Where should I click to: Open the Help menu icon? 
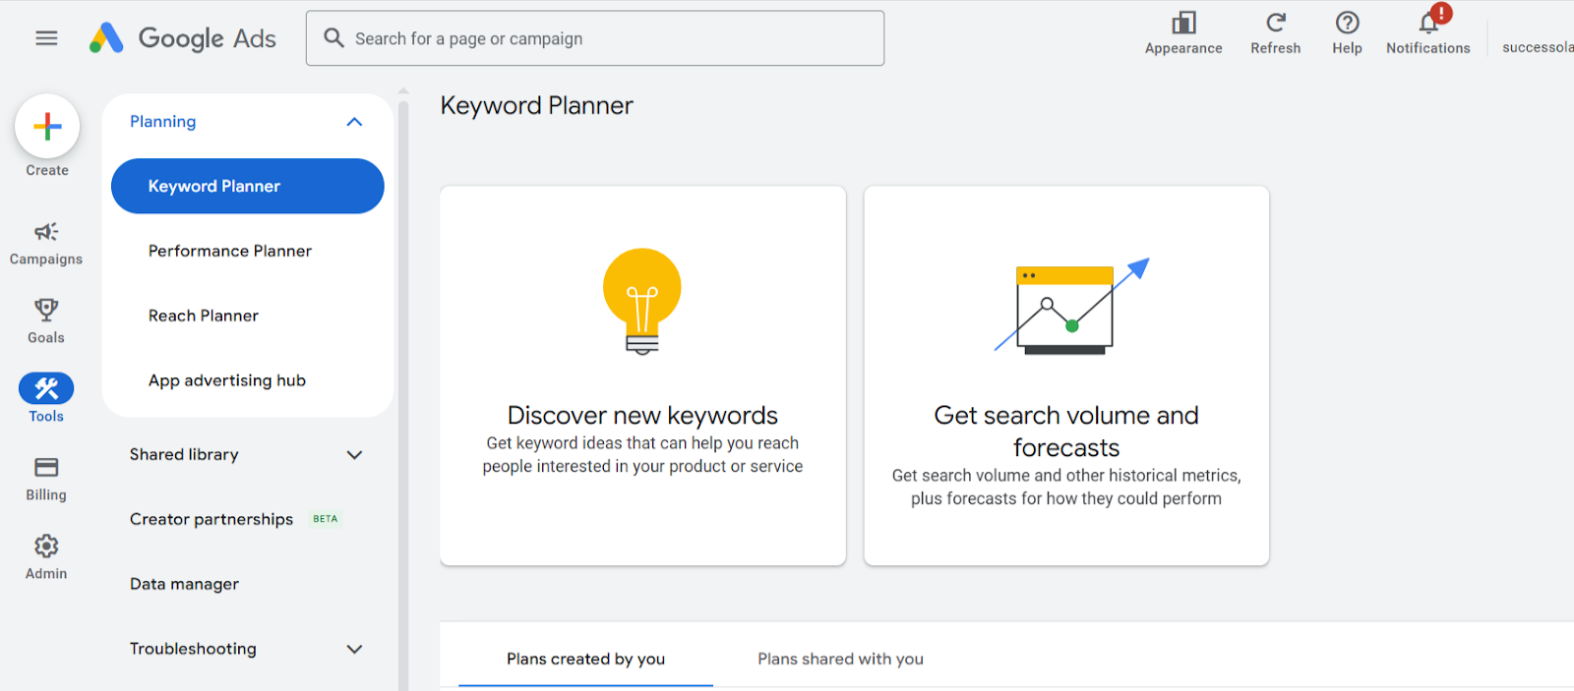[1348, 23]
